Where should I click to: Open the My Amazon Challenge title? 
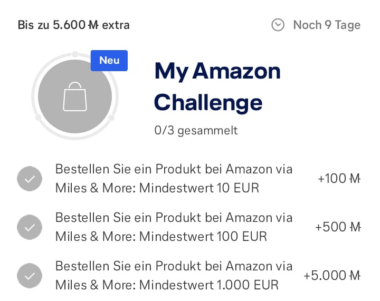coord(217,87)
